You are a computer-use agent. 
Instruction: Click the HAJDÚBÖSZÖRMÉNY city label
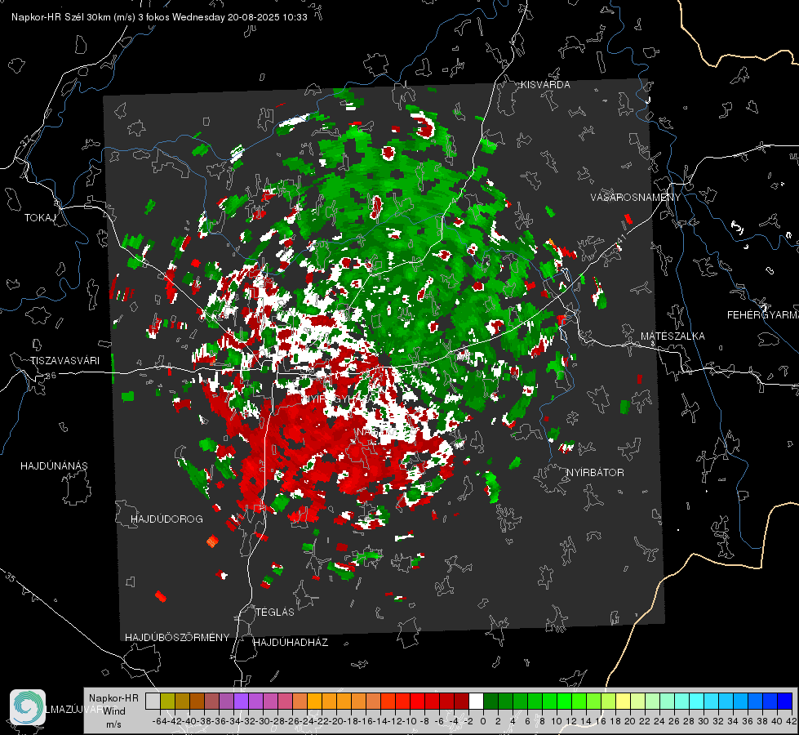point(177,638)
